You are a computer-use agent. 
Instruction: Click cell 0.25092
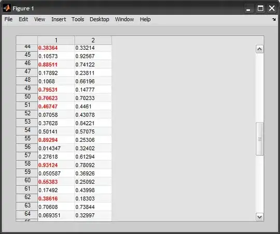pos(93,182)
